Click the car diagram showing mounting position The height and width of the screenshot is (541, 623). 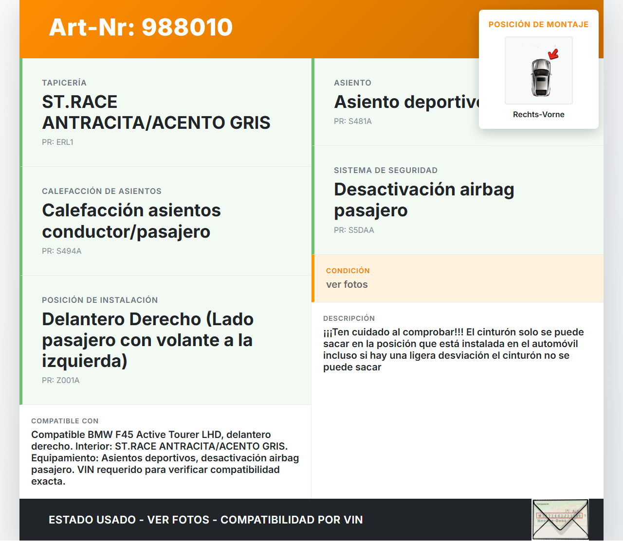point(538,70)
